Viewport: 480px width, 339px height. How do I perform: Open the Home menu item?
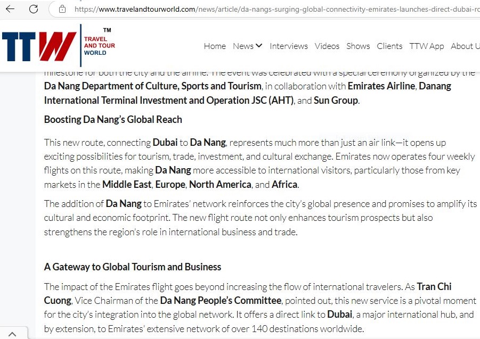215,46
